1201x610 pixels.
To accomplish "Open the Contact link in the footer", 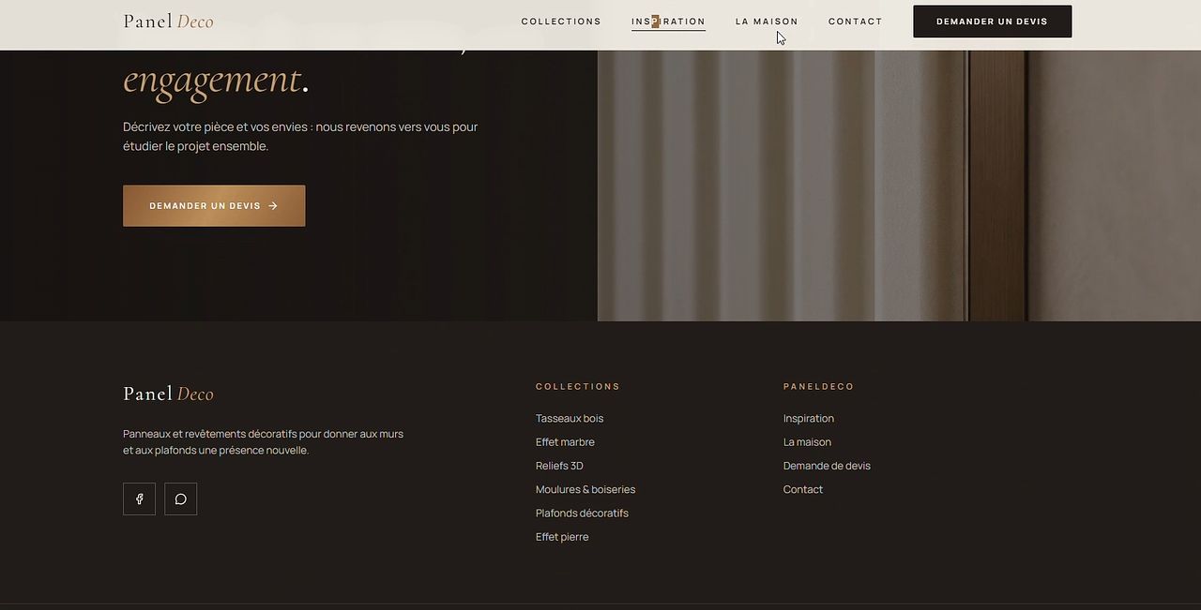I will coord(803,489).
